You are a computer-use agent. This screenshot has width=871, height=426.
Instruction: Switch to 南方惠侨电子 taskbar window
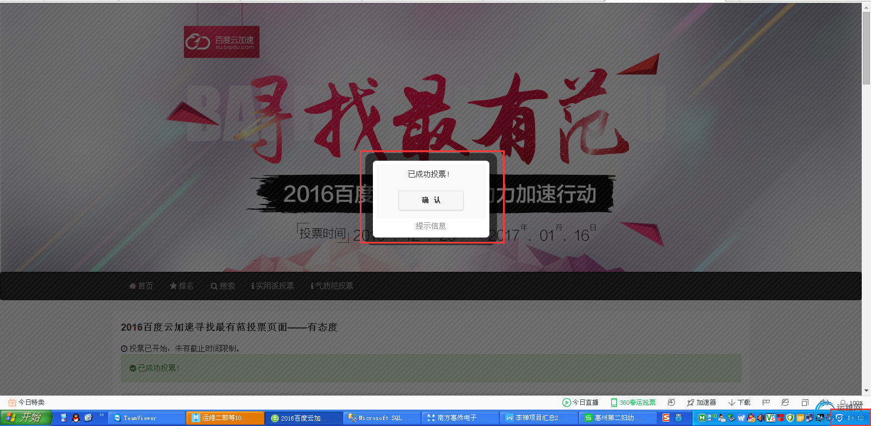[x=461, y=418]
